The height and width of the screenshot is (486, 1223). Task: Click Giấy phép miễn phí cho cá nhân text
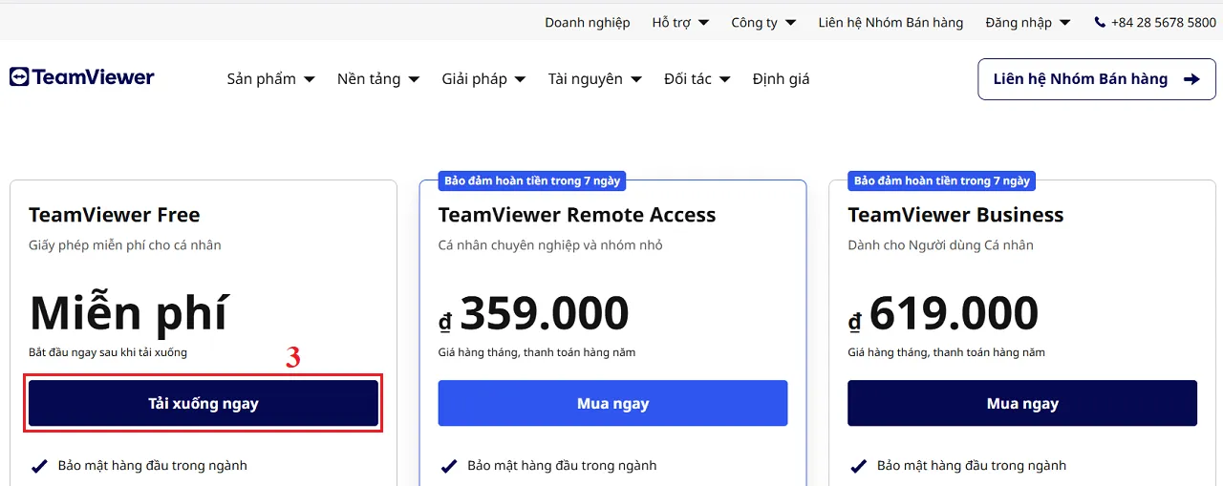pyautogui.click(x=125, y=245)
